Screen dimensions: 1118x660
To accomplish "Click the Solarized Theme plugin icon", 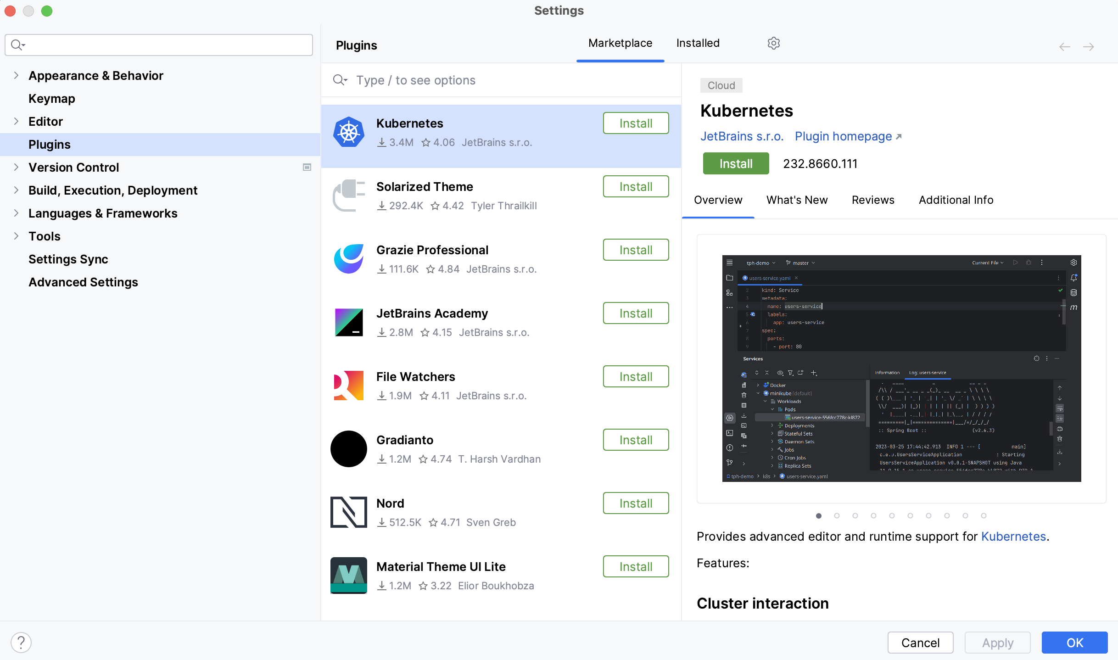I will [x=348, y=196].
